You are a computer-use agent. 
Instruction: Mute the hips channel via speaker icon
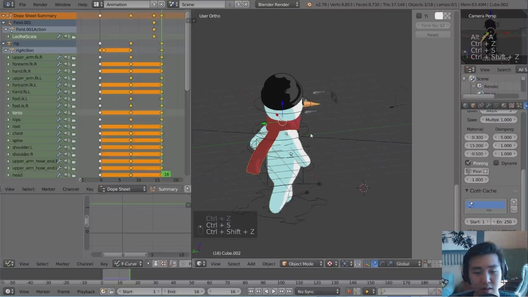[x=66, y=120]
